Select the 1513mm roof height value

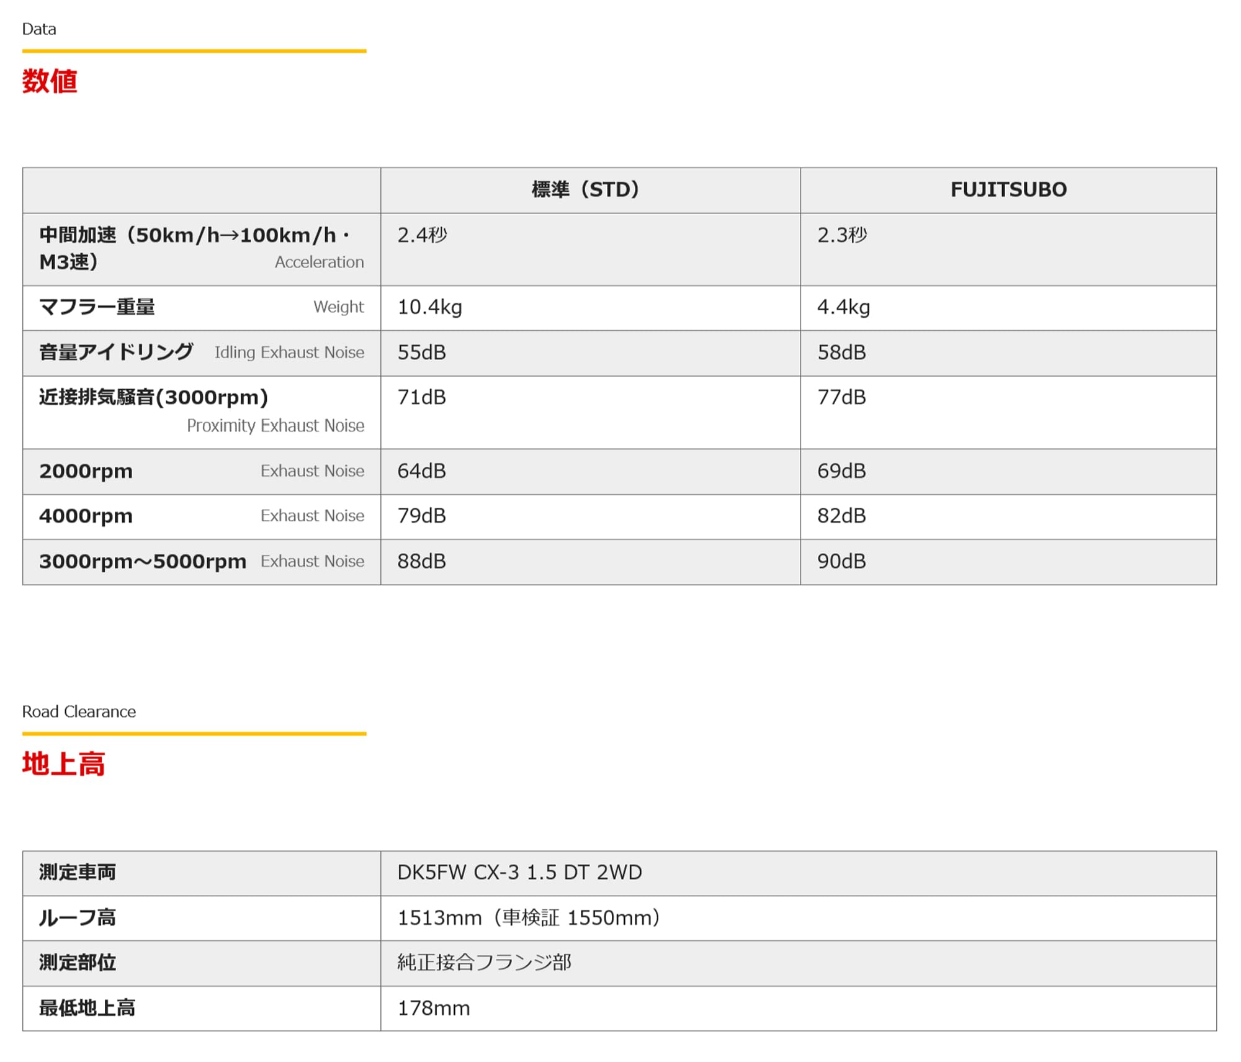click(529, 918)
